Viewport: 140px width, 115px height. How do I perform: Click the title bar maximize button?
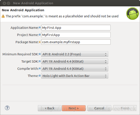pos(9,3)
